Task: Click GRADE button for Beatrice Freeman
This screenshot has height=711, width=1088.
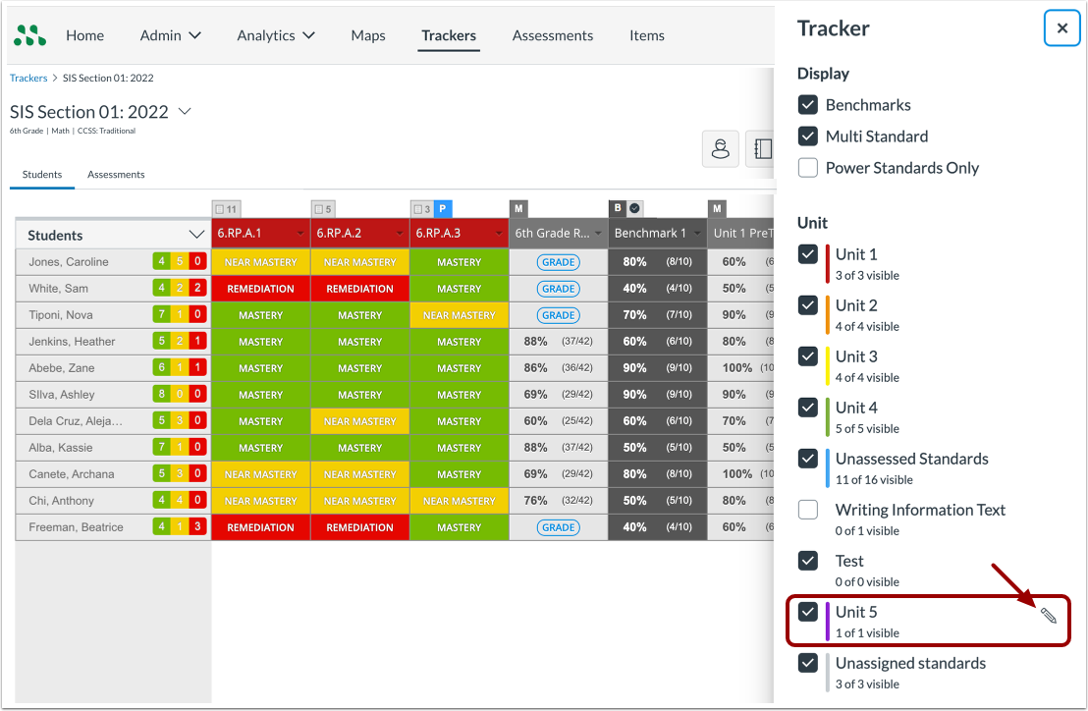Action: pyautogui.click(x=558, y=527)
